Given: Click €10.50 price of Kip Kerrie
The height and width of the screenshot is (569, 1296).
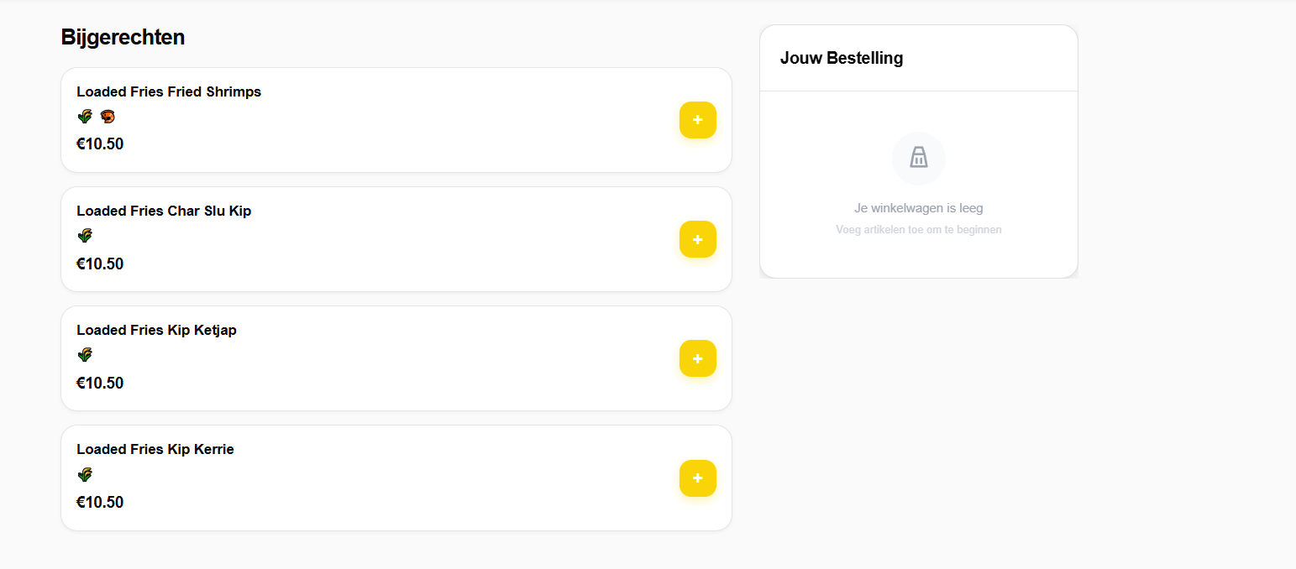Looking at the screenshot, I should coord(100,503).
